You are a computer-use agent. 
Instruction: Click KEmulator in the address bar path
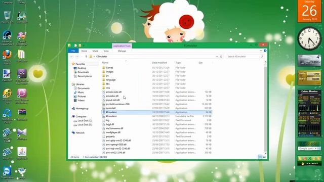[x=102, y=57]
